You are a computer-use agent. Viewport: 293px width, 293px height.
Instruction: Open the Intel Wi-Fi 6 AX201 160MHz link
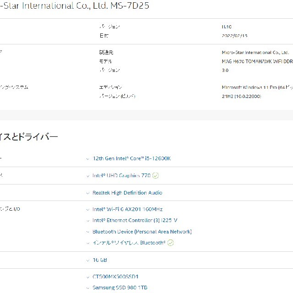[127, 209]
